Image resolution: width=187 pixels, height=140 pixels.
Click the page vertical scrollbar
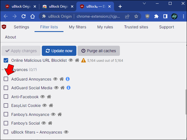pos(186,102)
